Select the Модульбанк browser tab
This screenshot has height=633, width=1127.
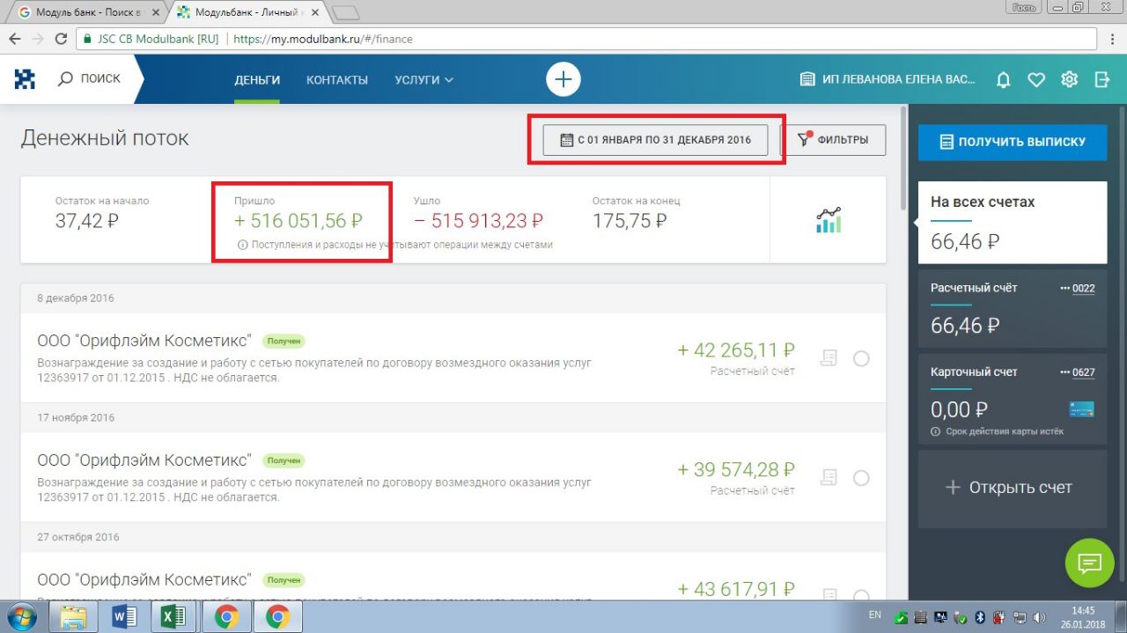click(x=249, y=12)
